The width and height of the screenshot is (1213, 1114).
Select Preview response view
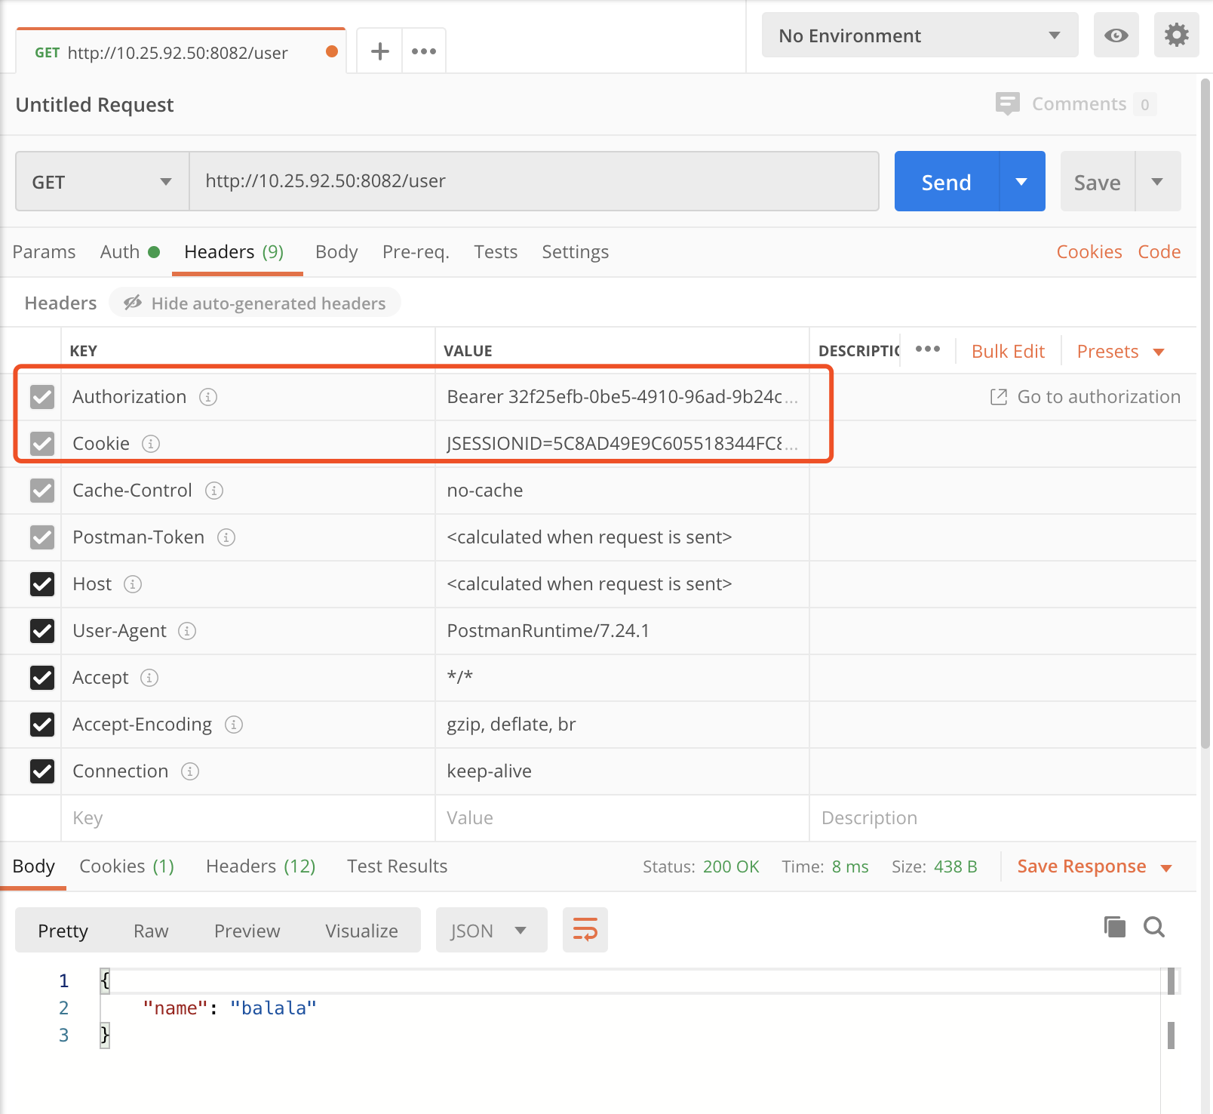(247, 931)
